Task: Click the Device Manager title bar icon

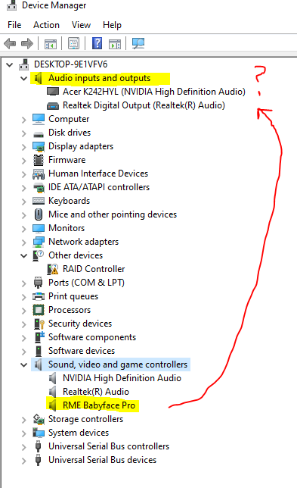Action: click(11, 5)
